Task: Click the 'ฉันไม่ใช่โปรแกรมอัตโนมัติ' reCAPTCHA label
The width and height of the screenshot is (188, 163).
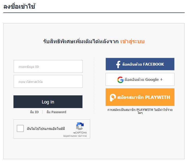Action: point(46,129)
